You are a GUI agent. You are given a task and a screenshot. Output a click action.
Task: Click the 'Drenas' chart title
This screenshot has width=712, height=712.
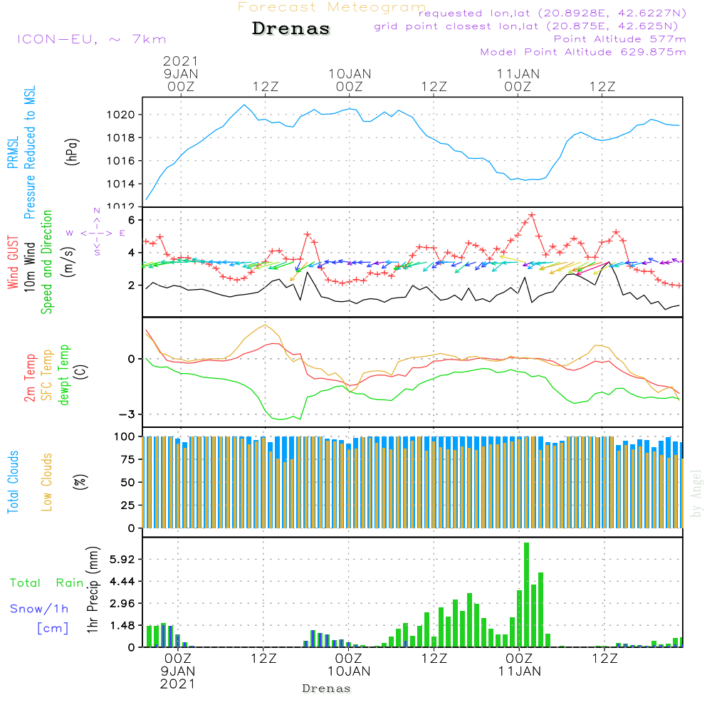coord(290,28)
